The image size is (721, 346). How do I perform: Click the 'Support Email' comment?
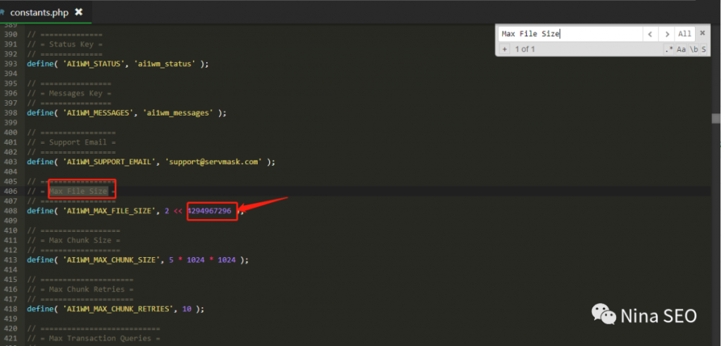tap(78, 142)
